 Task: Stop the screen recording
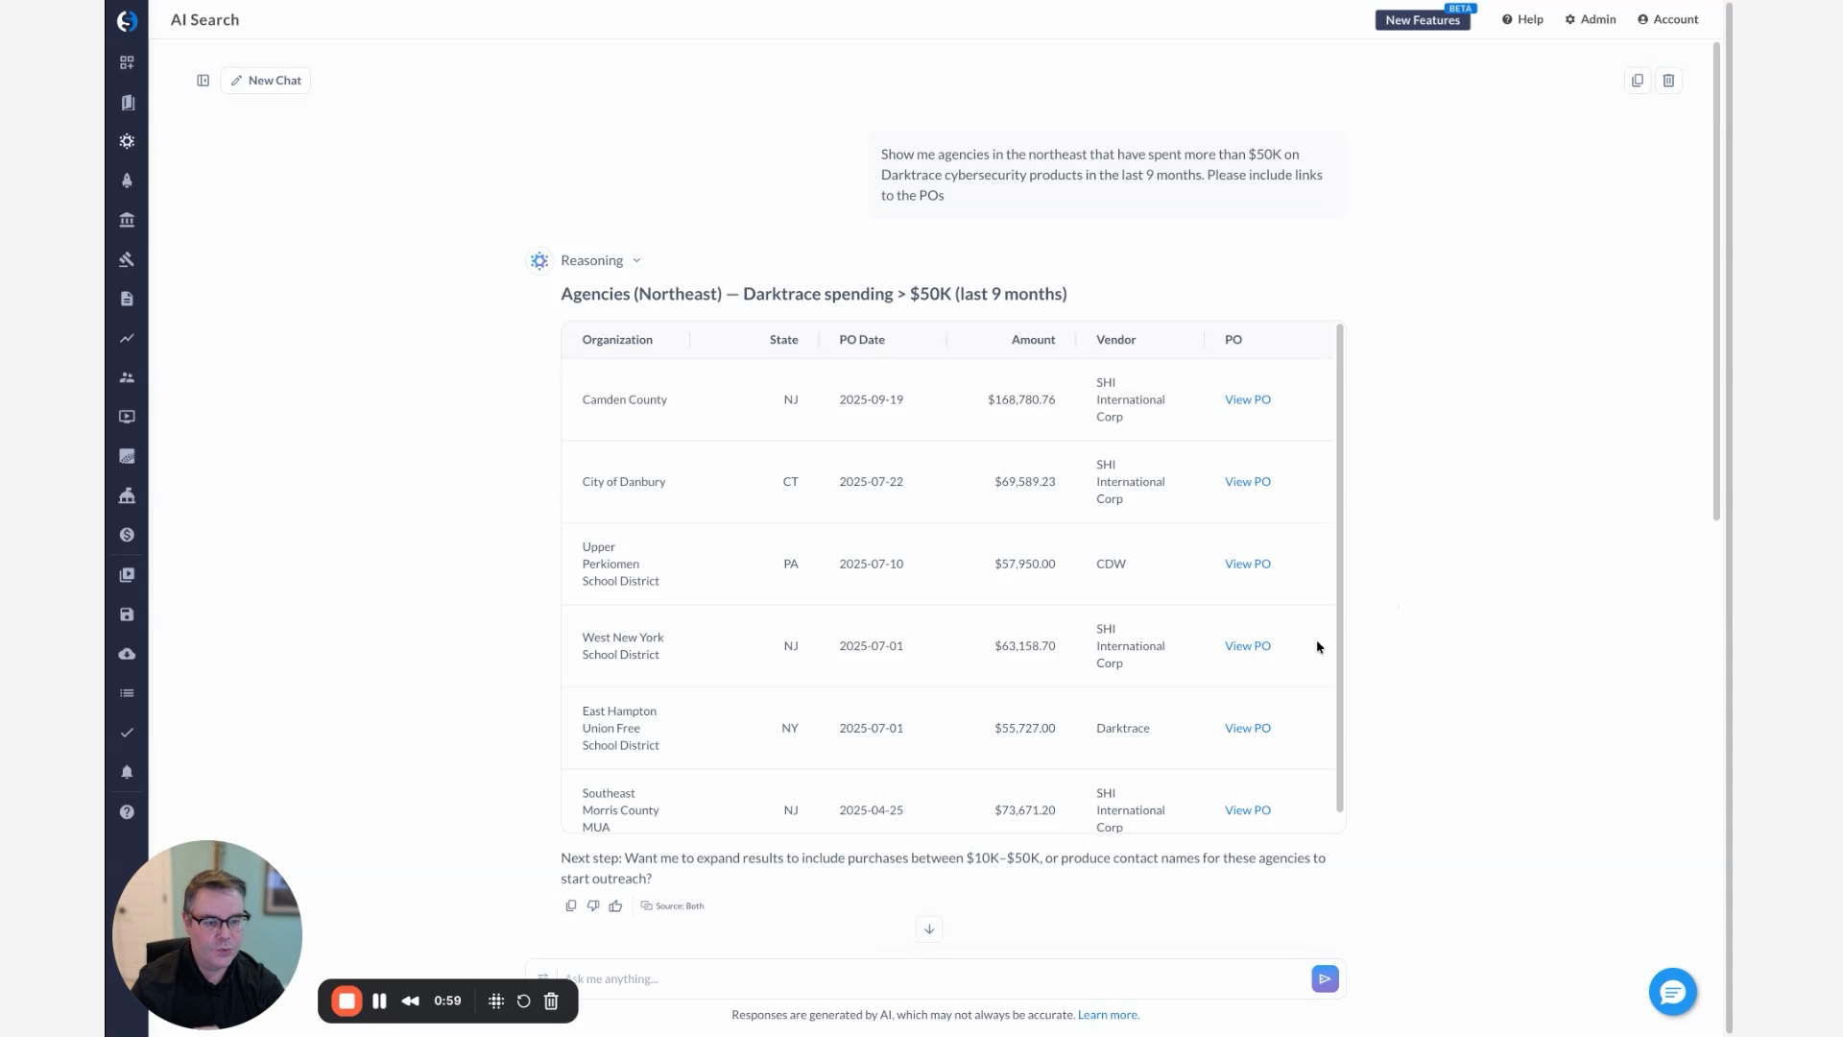point(347,1001)
